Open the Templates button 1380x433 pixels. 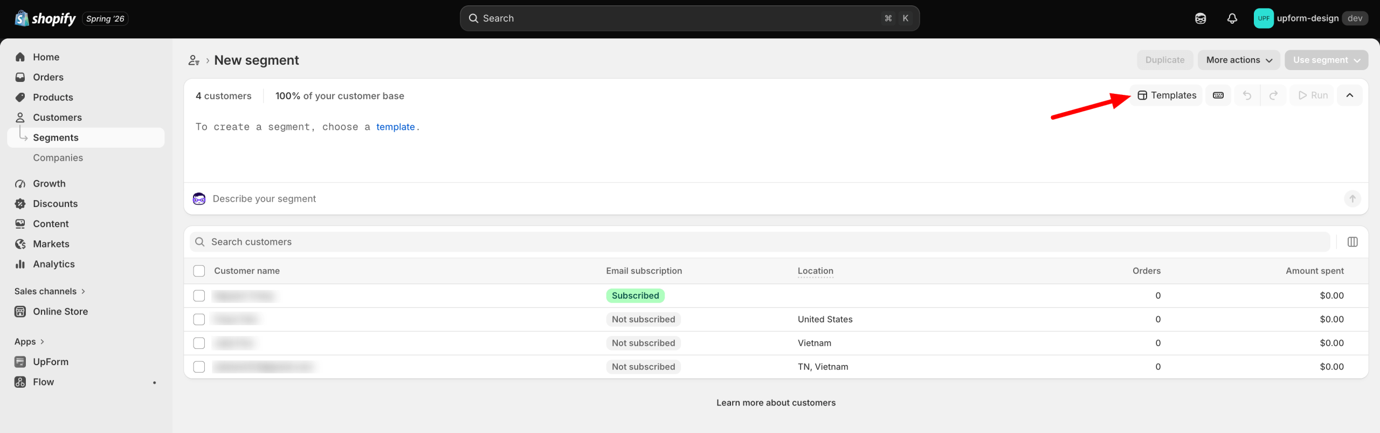1167,95
